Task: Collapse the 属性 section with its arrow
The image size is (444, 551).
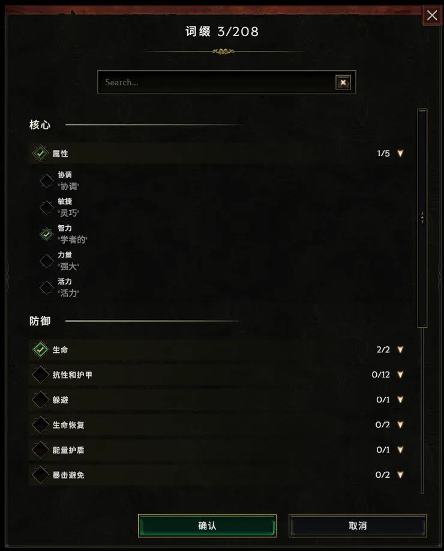Action: pyautogui.click(x=400, y=153)
